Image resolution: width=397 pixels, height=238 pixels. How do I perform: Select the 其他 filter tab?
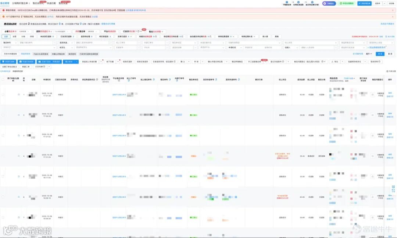tap(277, 37)
